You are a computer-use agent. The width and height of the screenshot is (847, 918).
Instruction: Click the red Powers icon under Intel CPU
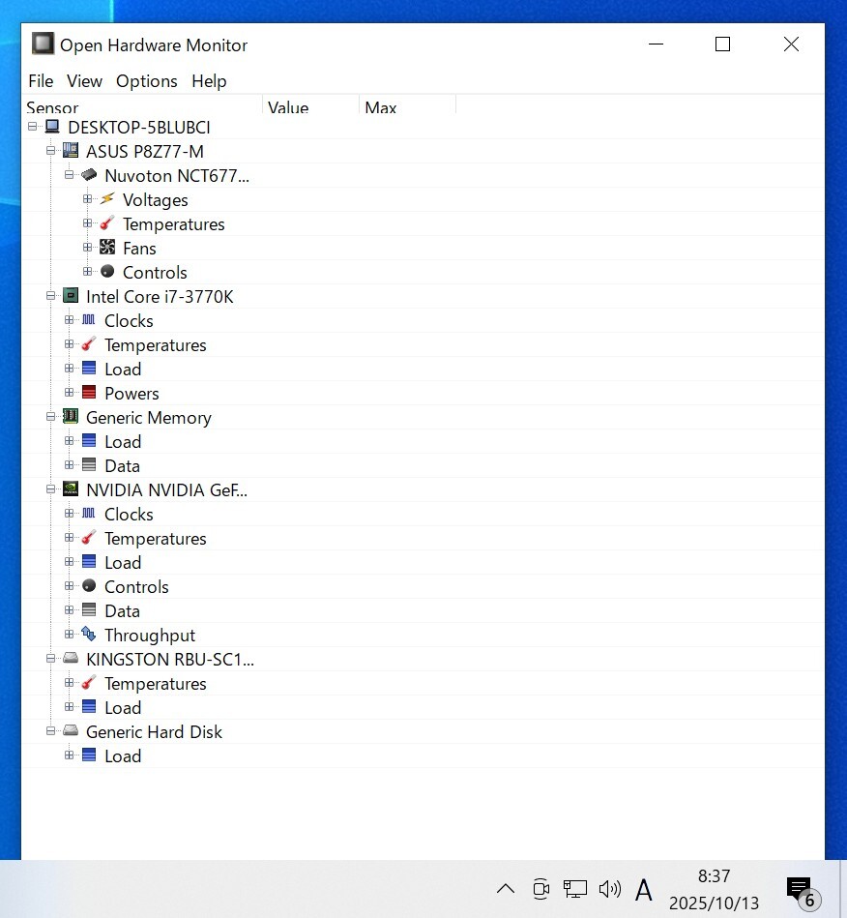tap(89, 393)
